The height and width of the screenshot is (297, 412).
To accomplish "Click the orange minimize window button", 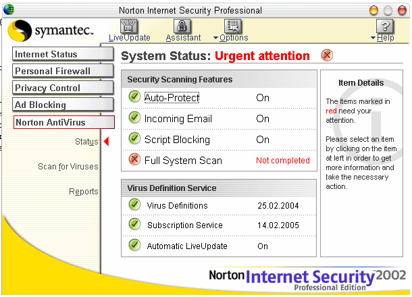I will pos(374,10).
